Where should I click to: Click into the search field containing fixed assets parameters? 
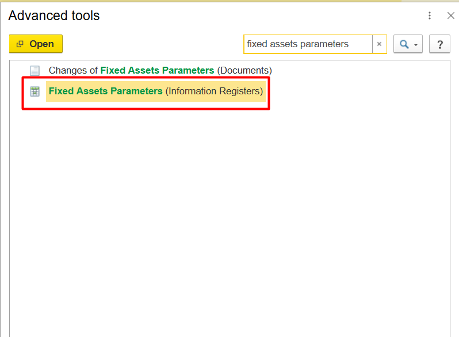308,44
